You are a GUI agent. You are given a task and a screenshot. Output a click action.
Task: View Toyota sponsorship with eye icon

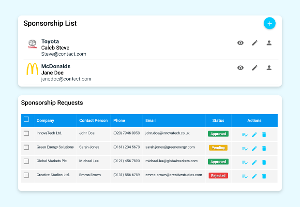240,43
